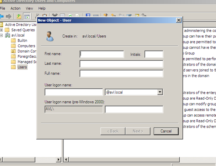Screen dimensions: 216x166
Task: Select the Computers container
Action: pyautogui.click(x=26, y=46)
